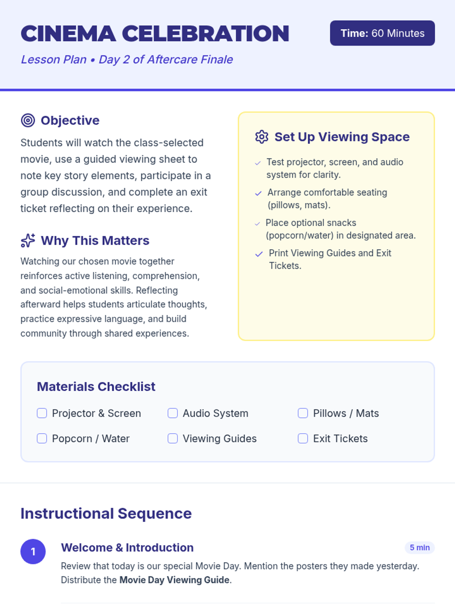
Task: Click the target icon beside Objective
Action: (28, 120)
